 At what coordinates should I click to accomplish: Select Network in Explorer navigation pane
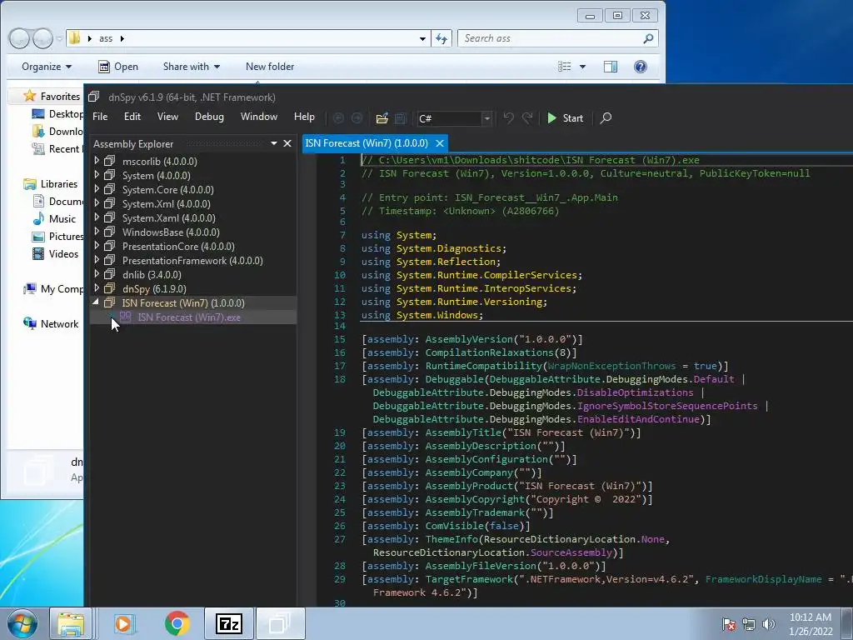point(59,324)
